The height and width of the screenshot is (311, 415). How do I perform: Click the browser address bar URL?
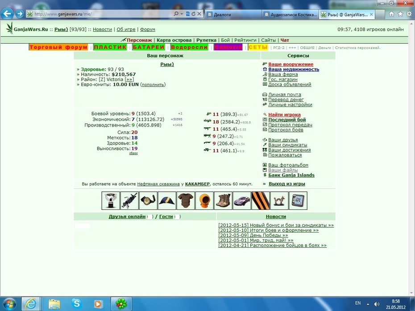pos(63,14)
